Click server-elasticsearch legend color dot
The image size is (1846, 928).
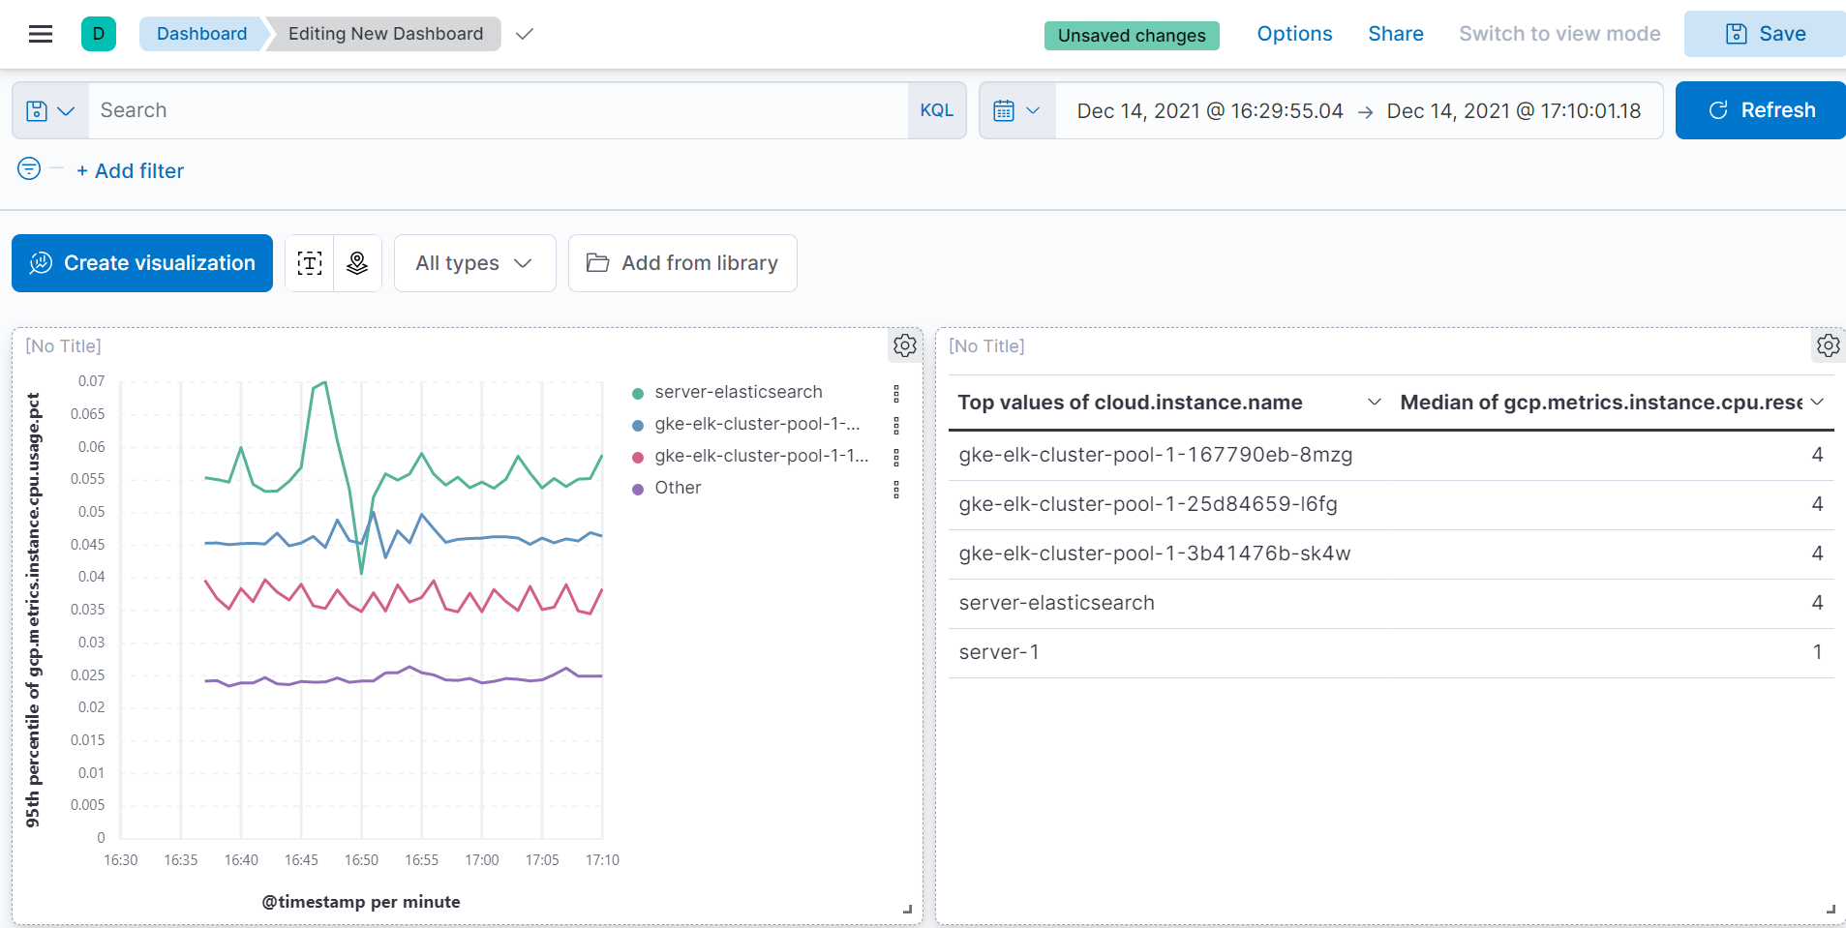(638, 393)
